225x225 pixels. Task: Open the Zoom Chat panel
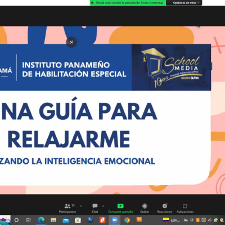(95, 208)
